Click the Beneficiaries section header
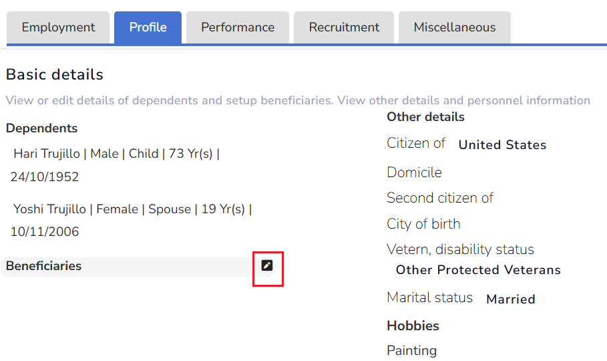Screen dimensions: 607x361 tap(44, 266)
